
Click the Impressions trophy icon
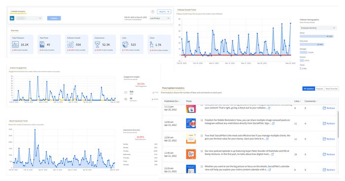(x=98, y=44)
